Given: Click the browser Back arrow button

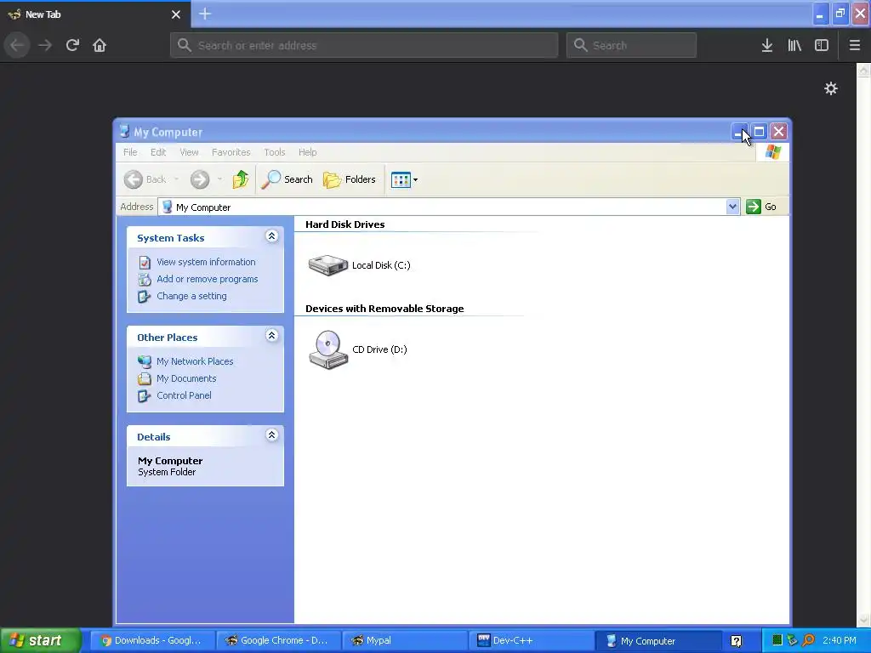Looking at the screenshot, I should 18,46.
